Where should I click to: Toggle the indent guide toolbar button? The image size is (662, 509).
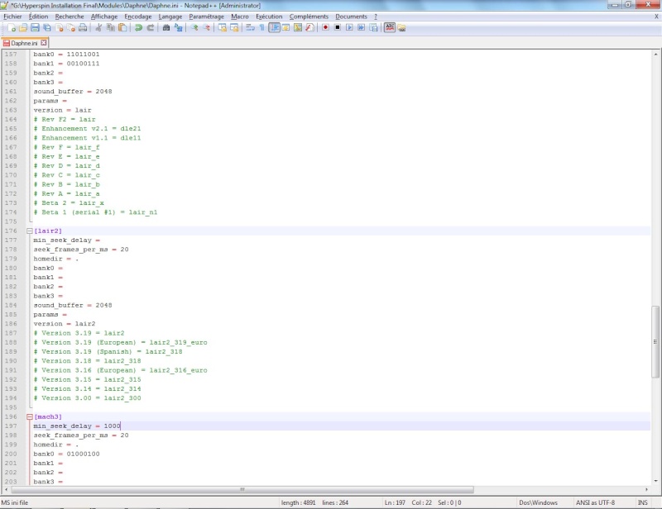[275, 28]
